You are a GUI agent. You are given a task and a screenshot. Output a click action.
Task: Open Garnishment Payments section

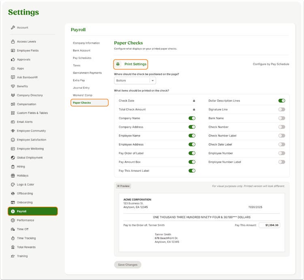tap(87, 73)
